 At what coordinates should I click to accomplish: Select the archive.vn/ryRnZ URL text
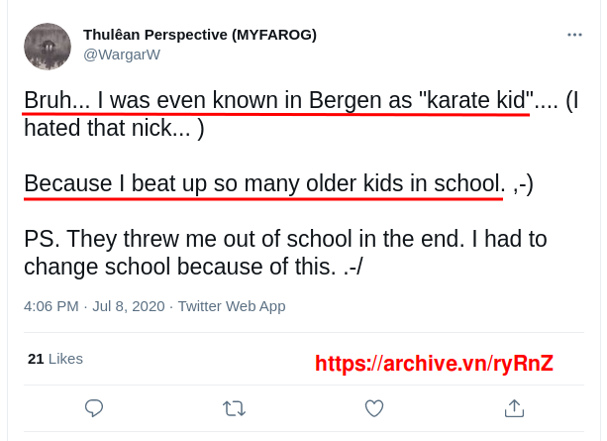pos(434,364)
